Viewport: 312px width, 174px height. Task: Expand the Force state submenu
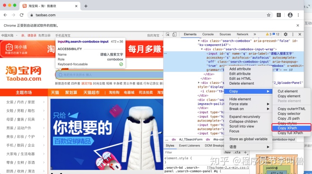click(248, 104)
